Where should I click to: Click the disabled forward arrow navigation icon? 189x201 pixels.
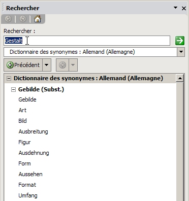click(x=23, y=19)
